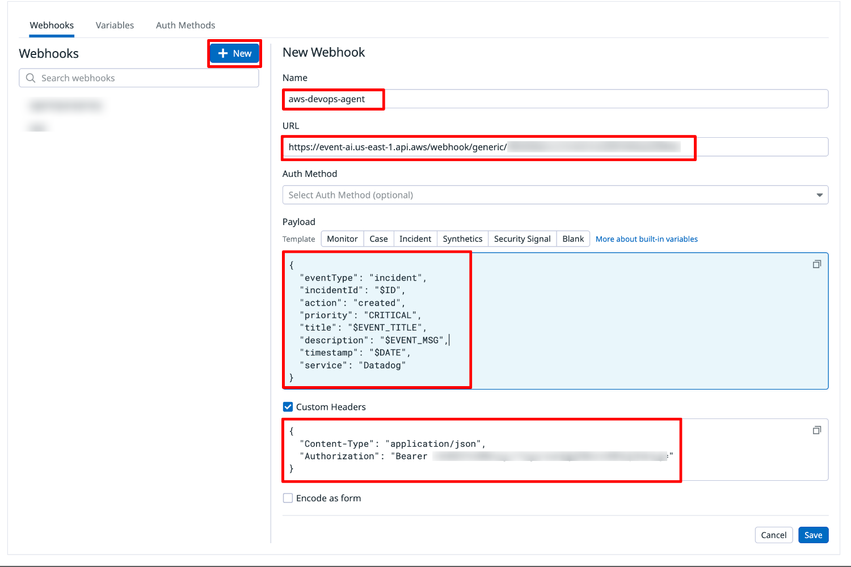Viewport: 851px width, 567px height.
Task: Open the Auth Method dropdown
Action: click(x=555, y=195)
